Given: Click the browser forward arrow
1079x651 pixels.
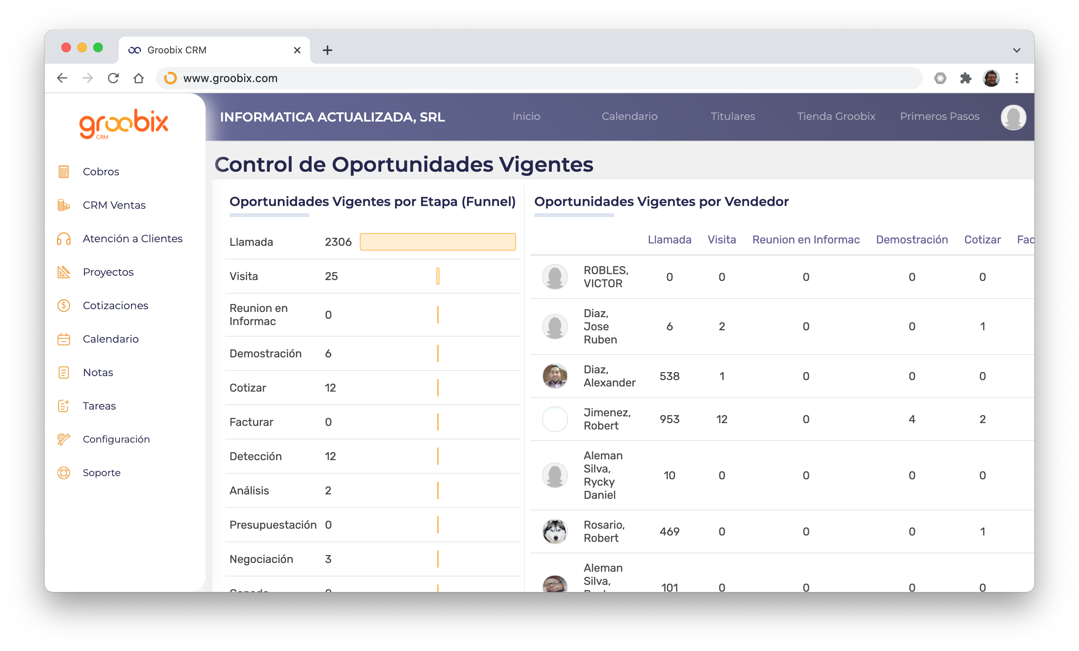Looking at the screenshot, I should pos(88,78).
